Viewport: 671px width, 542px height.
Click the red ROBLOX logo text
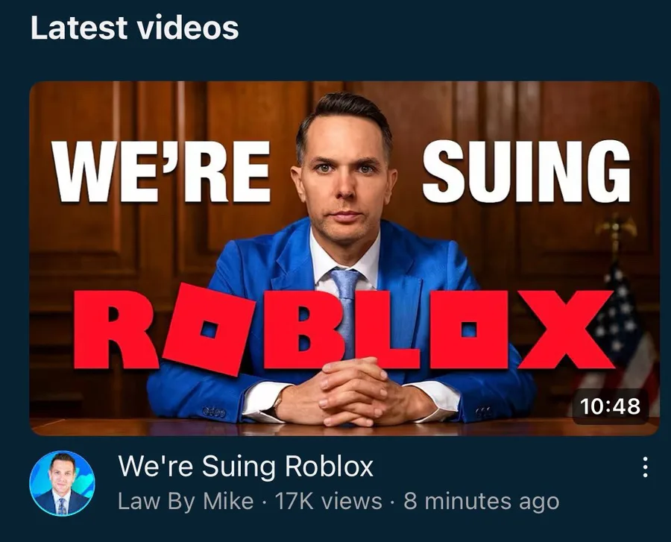(x=344, y=330)
